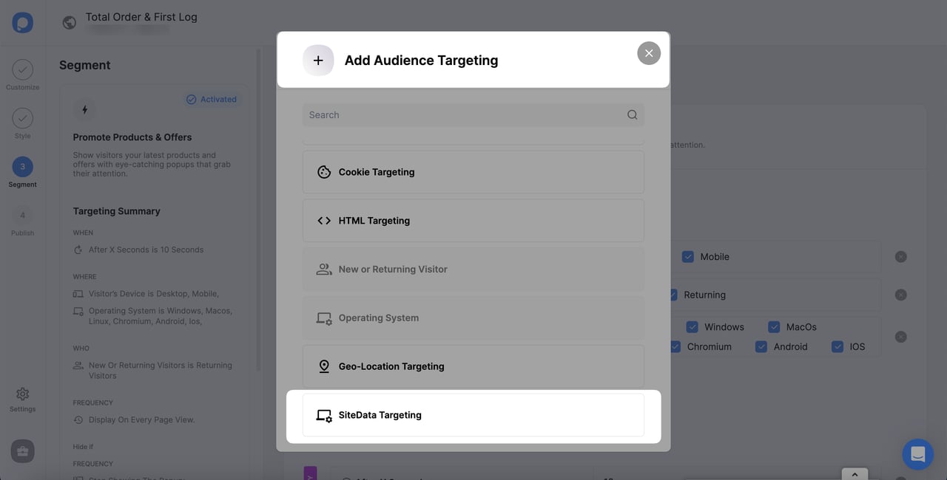This screenshot has height=480, width=947.
Task: Click the plus icon beside Add Audience Targeting
Action: [x=318, y=61]
